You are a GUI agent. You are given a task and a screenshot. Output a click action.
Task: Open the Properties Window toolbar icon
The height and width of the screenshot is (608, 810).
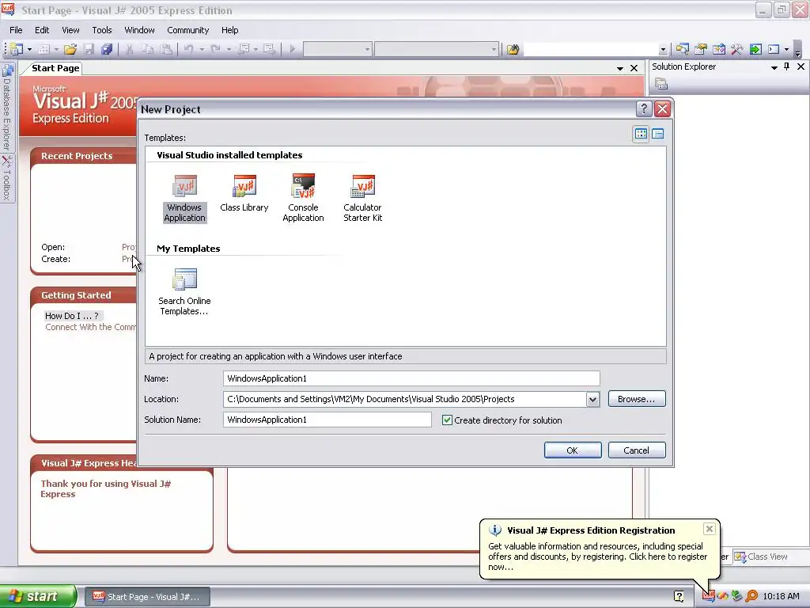[x=701, y=49]
